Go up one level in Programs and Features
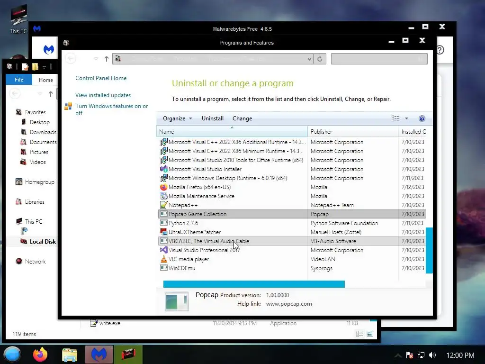Image resolution: width=485 pixels, height=364 pixels. (107, 59)
